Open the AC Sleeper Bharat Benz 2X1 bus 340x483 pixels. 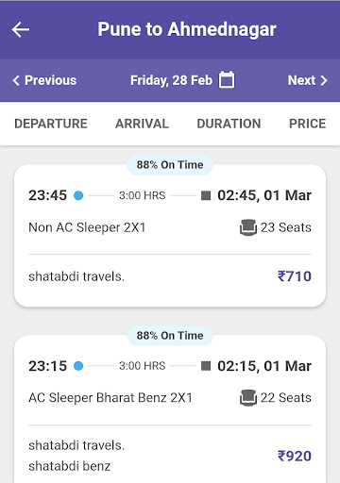(x=170, y=409)
